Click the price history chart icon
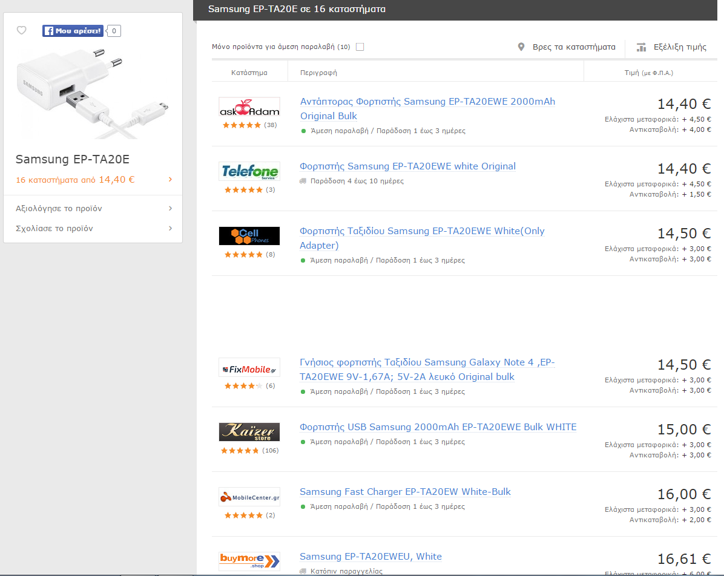 641,47
